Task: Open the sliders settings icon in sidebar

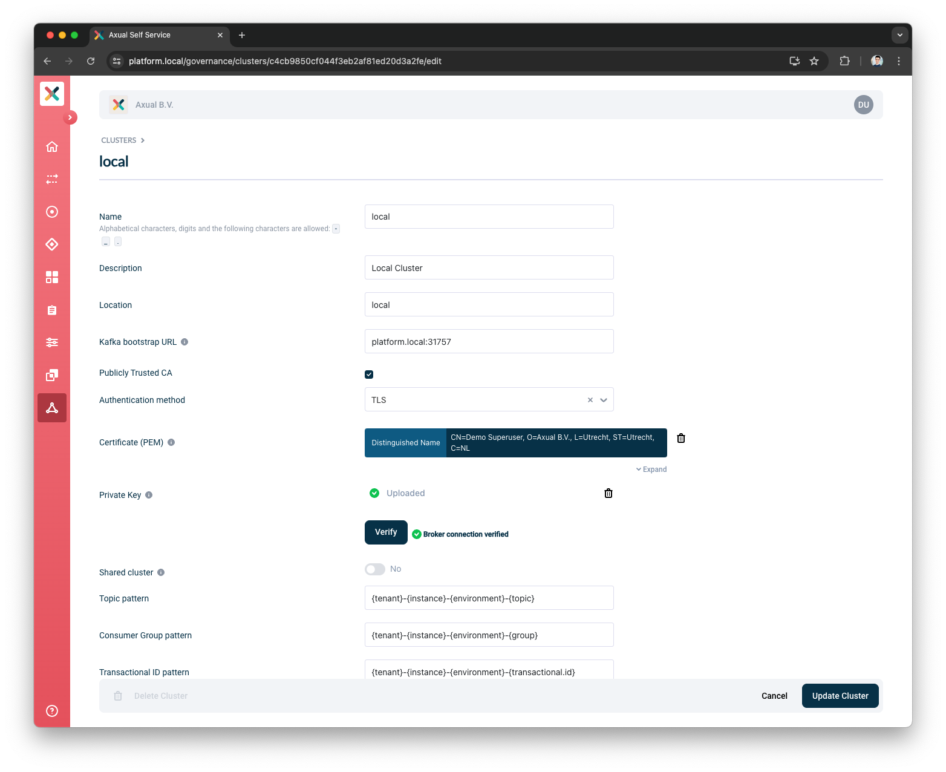Action: point(52,342)
